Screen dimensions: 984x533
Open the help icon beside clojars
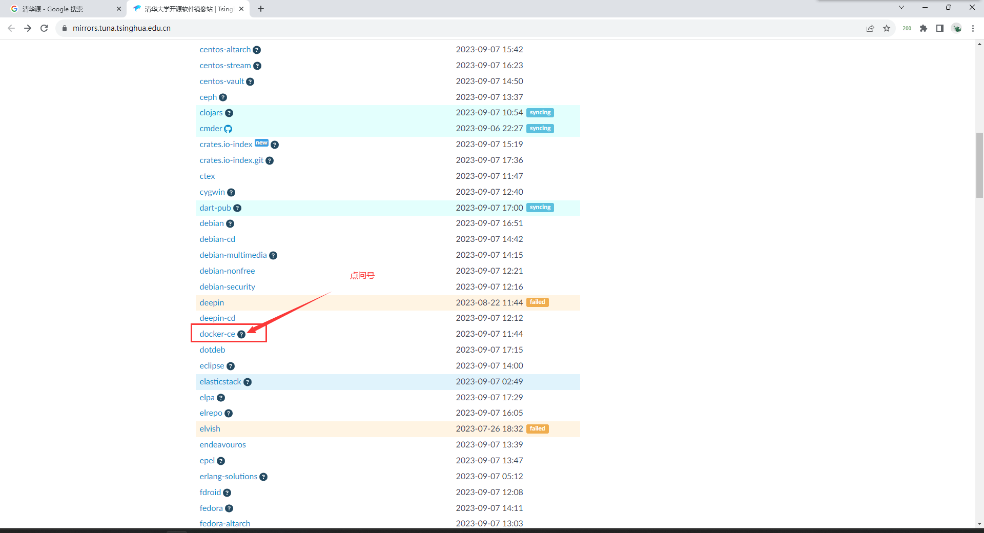pyautogui.click(x=229, y=113)
